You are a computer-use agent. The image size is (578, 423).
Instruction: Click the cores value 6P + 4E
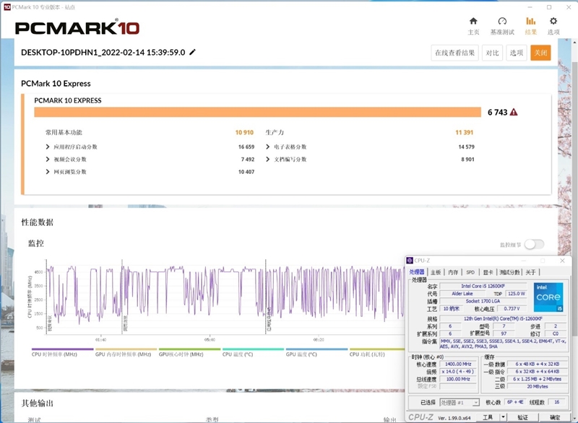tap(515, 402)
